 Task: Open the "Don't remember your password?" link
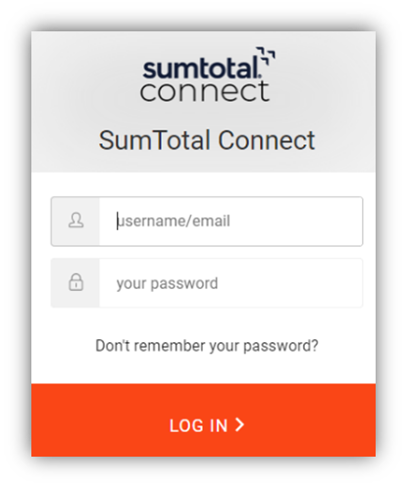coord(207,346)
